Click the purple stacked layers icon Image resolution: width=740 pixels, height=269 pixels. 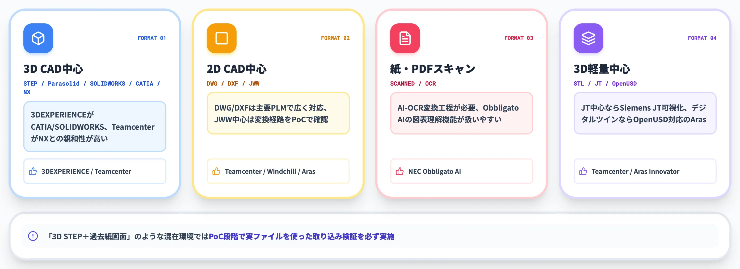588,38
